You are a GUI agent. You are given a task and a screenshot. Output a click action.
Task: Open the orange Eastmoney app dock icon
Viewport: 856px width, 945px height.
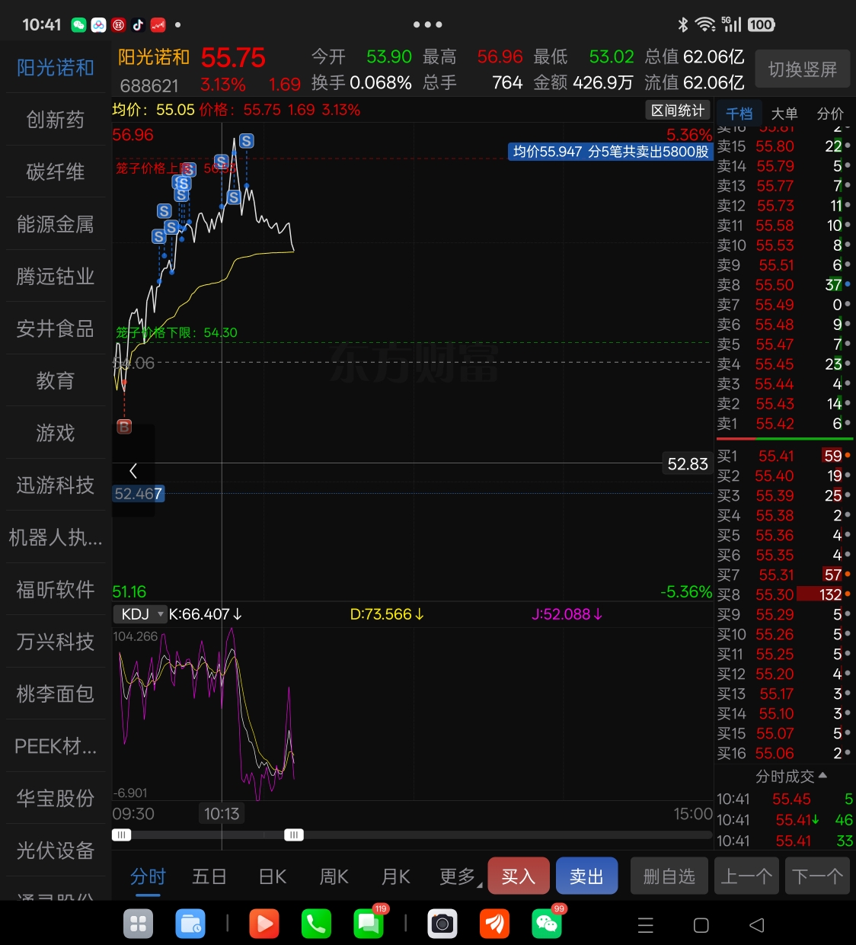tap(494, 924)
